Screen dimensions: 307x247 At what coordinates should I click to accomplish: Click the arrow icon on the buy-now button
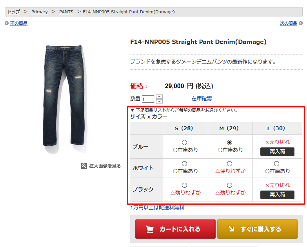pyautogui.click(x=231, y=229)
